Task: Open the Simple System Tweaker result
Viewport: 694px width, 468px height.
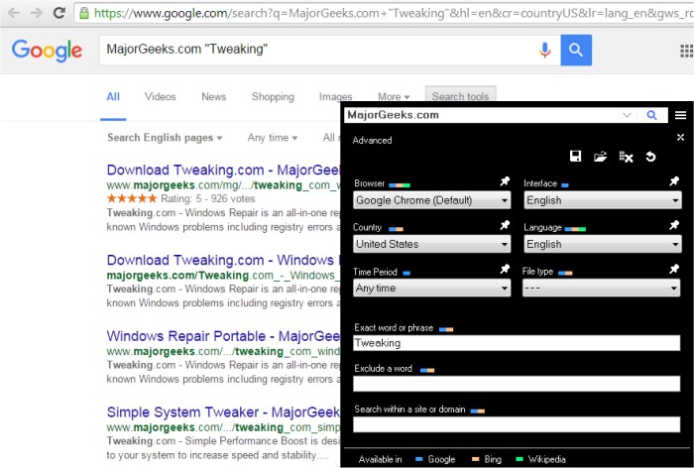Action: tap(224, 412)
